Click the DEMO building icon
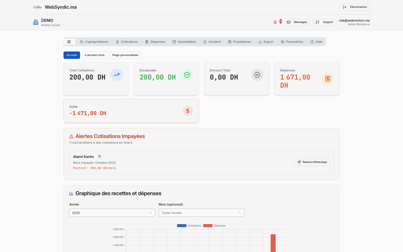Image resolution: width=403 pixels, height=252 pixels. click(x=36, y=22)
